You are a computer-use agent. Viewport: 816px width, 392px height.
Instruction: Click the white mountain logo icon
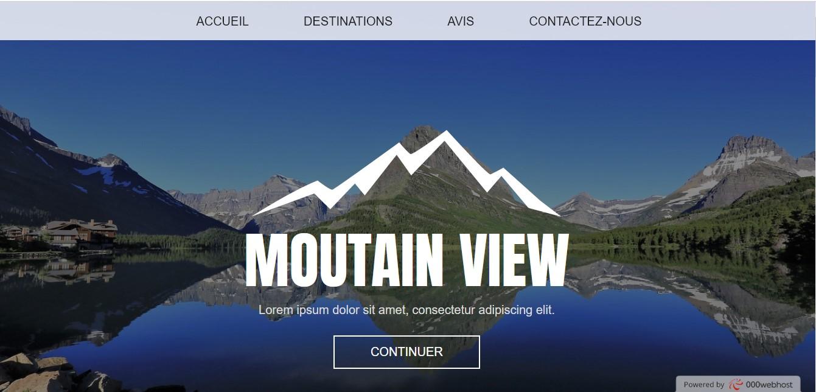[406, 173]
